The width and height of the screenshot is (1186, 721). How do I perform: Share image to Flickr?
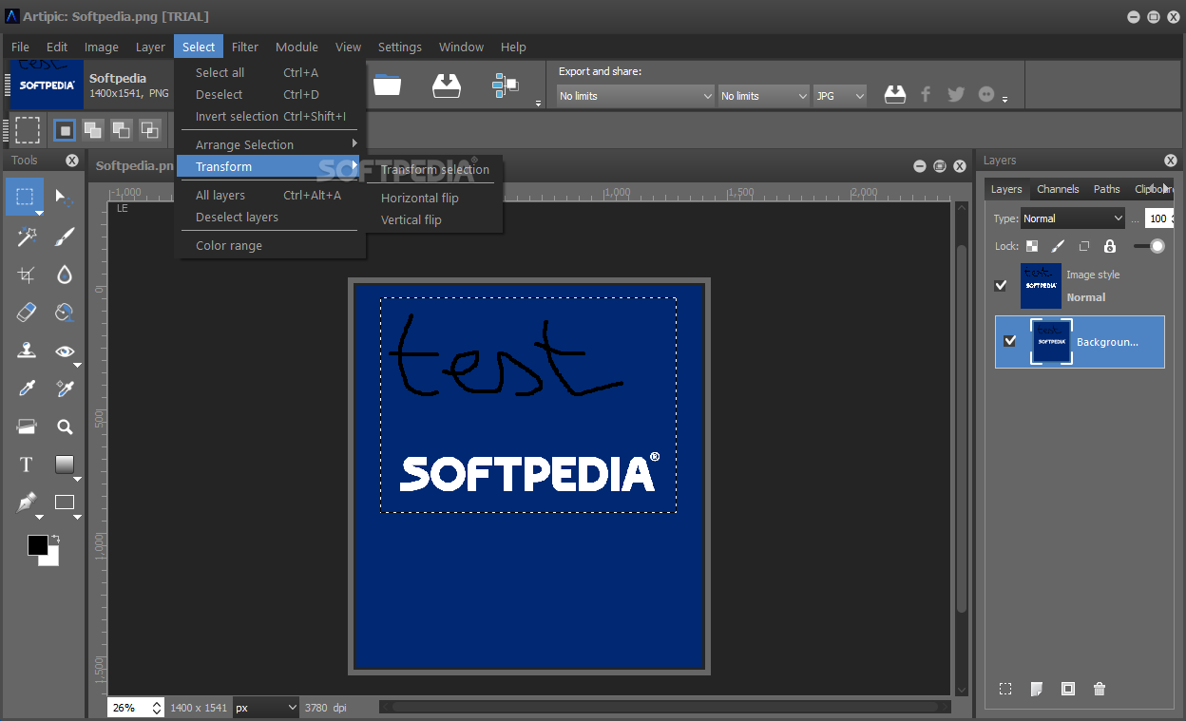986,94
